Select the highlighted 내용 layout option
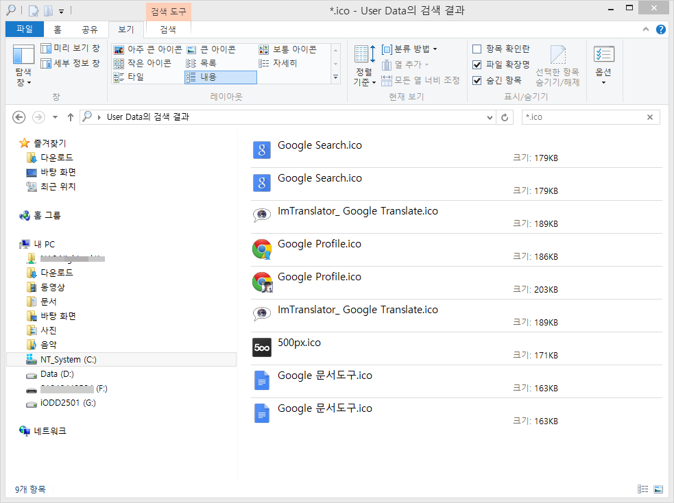The height and width of the screenshot is (503, 674). point(221,77)
